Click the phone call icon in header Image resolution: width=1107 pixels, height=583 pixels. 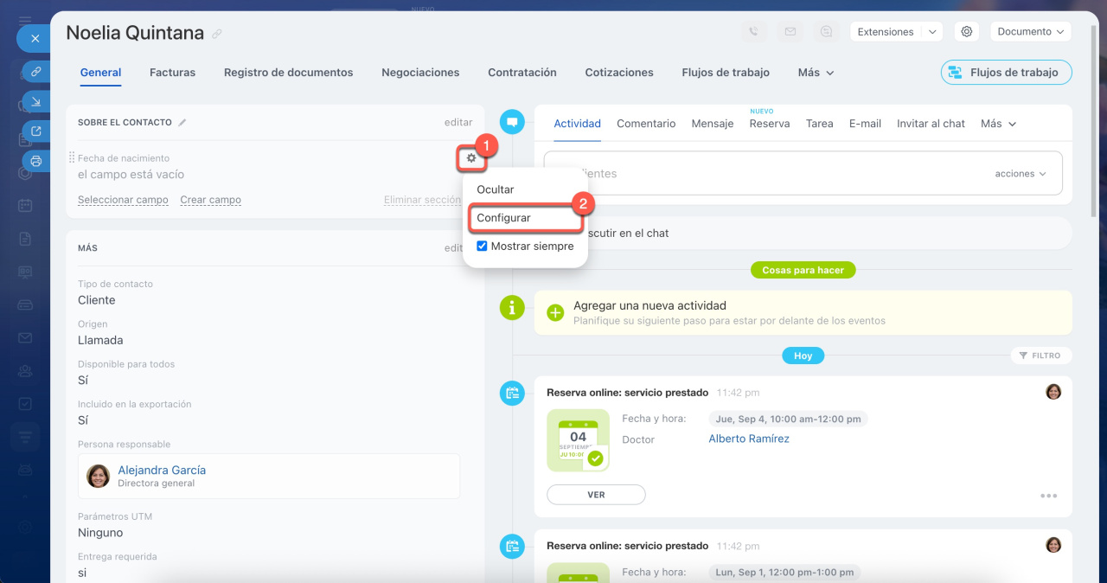tap(753, 32)
